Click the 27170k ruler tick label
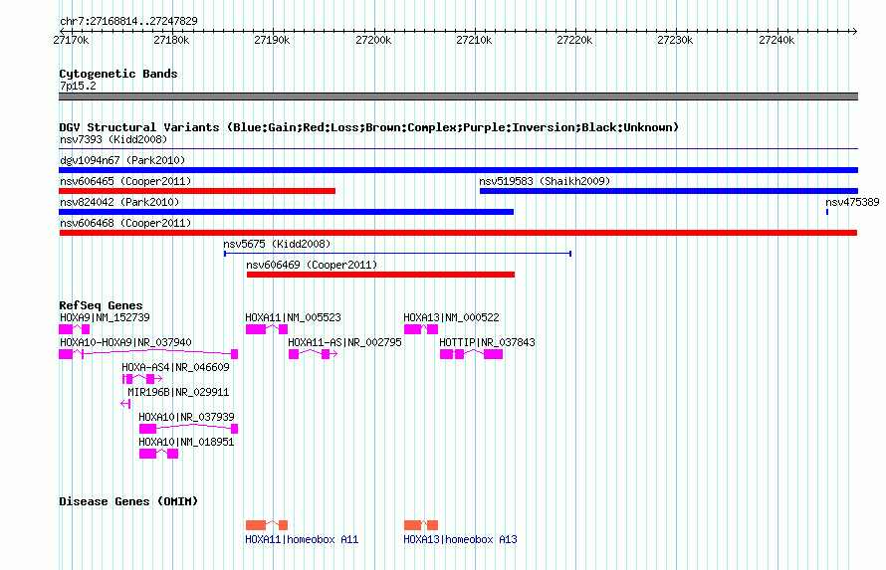This screenshot has width=886, height=570. (71, 40)
